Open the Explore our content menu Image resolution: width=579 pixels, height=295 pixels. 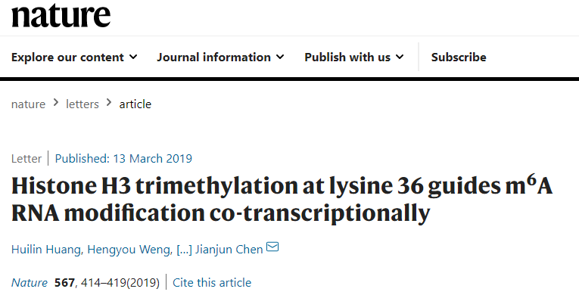click(x=74, y=57)
